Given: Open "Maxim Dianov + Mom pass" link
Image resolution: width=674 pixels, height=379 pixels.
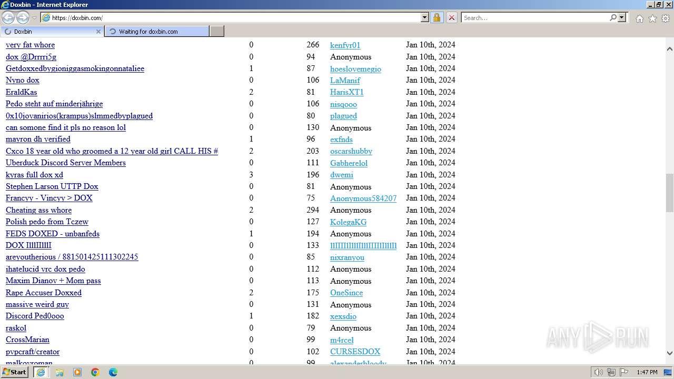Looking at the screenshot, I should (x=53, y=281).
